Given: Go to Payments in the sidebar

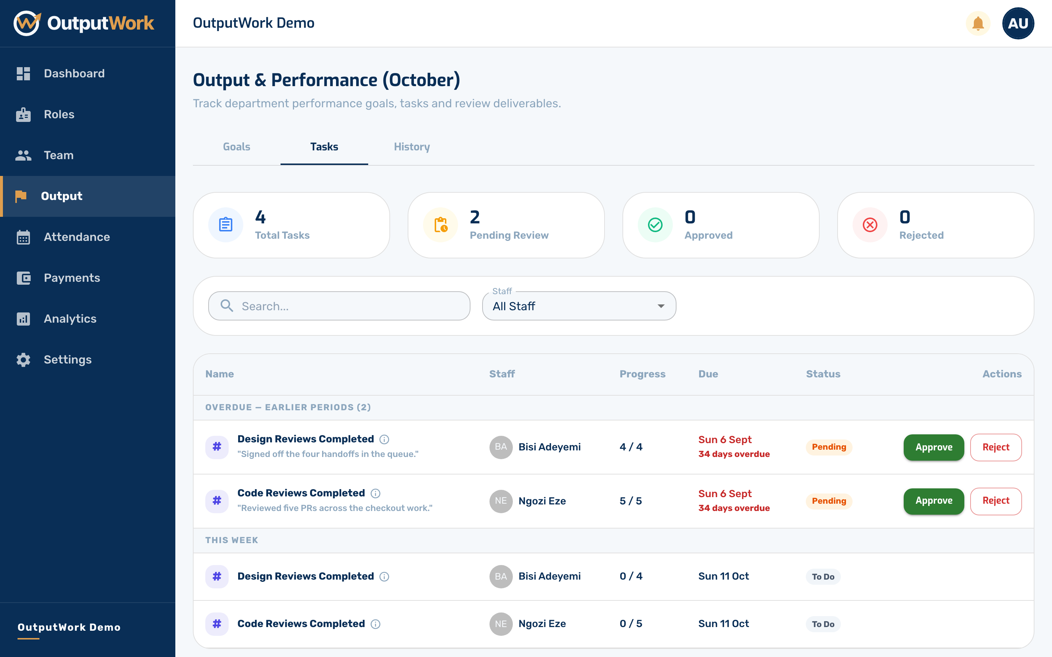Looking at the screenshot, I should coord(88,278).
